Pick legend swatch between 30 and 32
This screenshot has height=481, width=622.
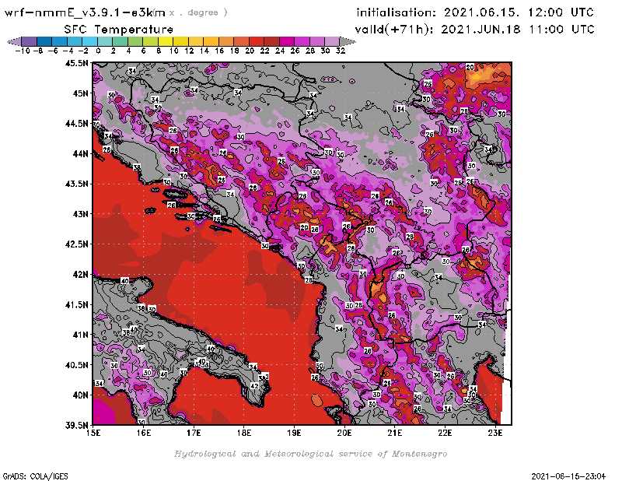pyautogui.click(x=332, y=41)
